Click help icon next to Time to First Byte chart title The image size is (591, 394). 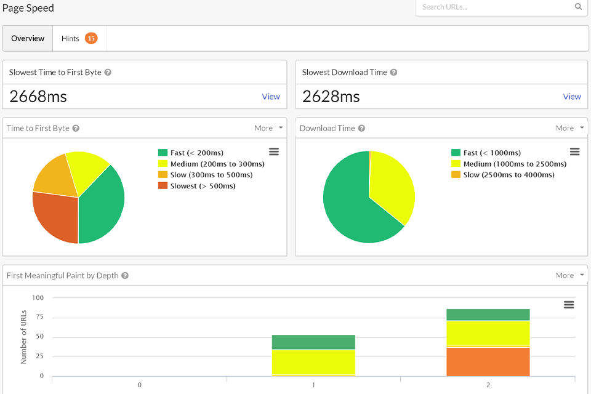[76, 128]
